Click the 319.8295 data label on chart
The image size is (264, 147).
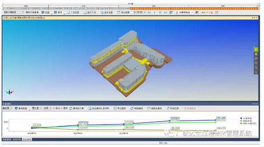pyautogui.click(x=37, y=125)
